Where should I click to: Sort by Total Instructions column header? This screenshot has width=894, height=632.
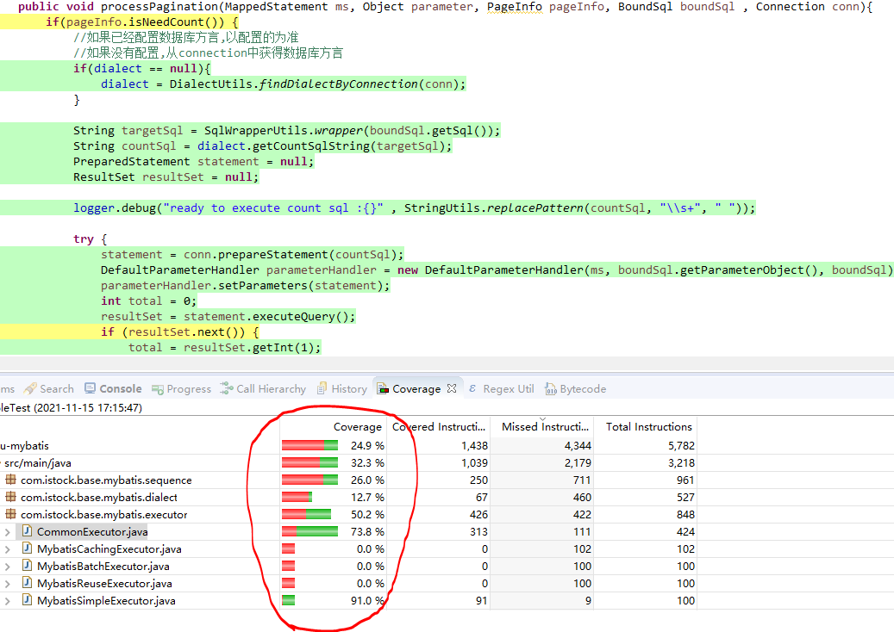coord(648,427)
